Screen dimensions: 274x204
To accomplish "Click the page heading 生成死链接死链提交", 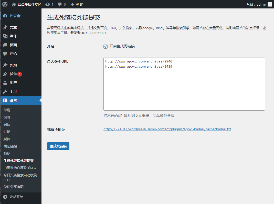I will [x=73, y=17].
